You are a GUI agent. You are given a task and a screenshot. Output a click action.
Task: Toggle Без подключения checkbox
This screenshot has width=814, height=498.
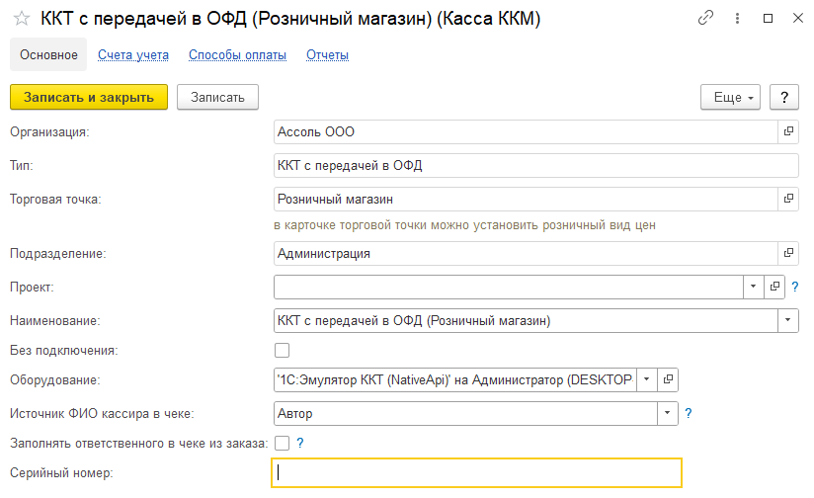coord(283,350)
